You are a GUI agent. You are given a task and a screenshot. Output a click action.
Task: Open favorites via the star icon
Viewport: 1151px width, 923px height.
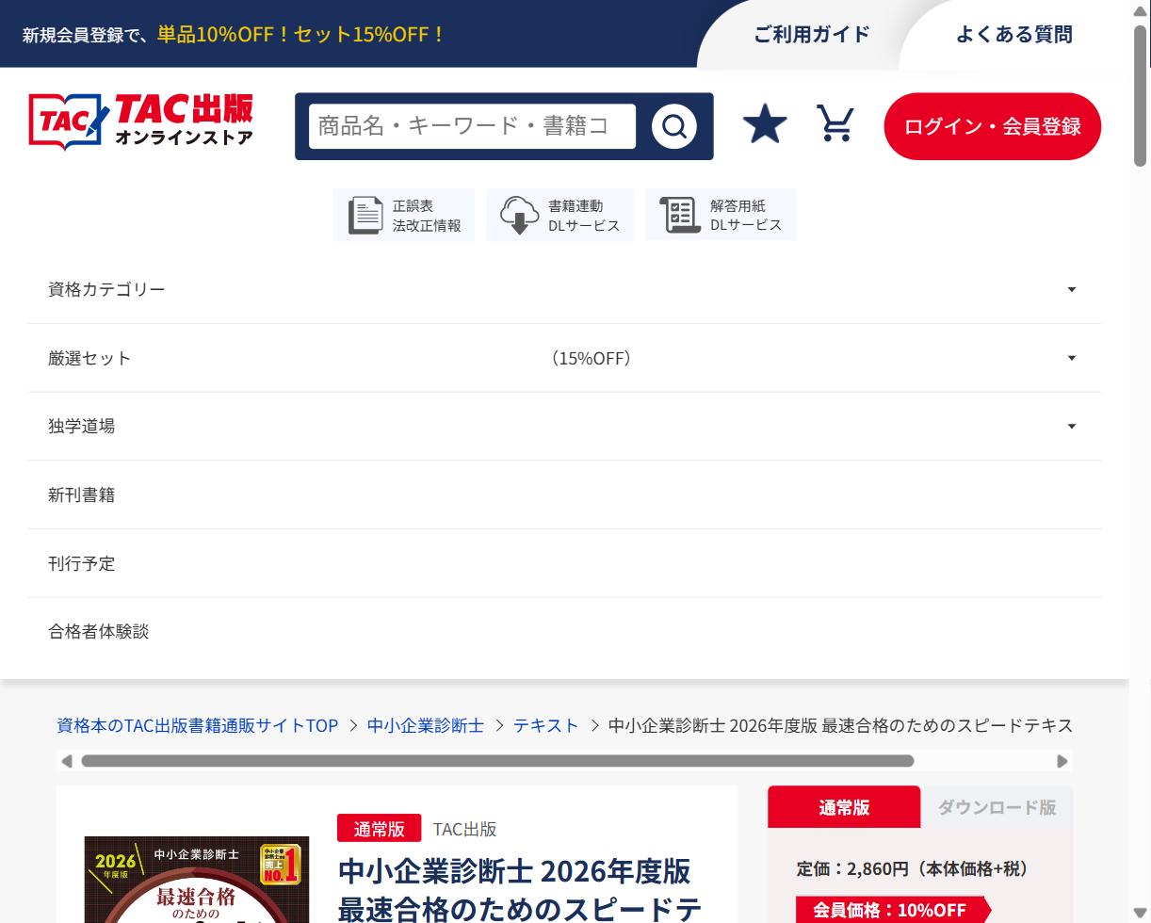(765, 125)
